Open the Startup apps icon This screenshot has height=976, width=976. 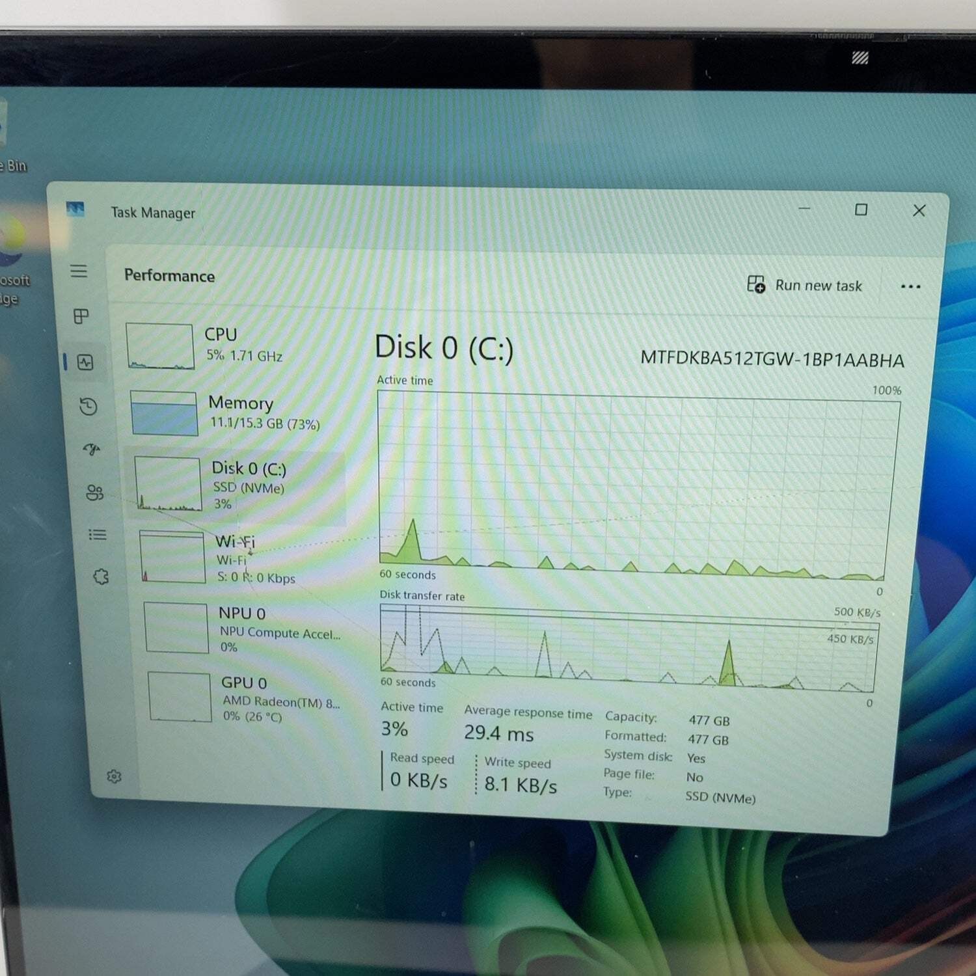[x=92, y=449]
